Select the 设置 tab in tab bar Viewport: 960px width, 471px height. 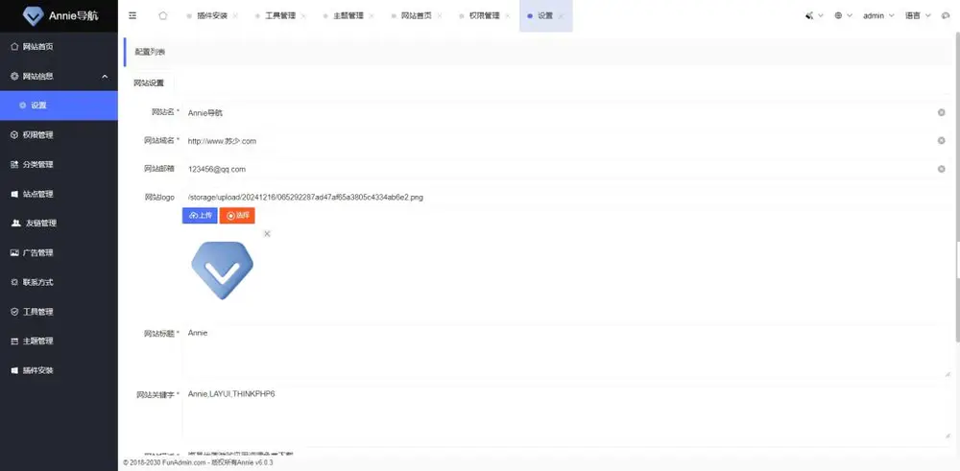click(545, 16)
